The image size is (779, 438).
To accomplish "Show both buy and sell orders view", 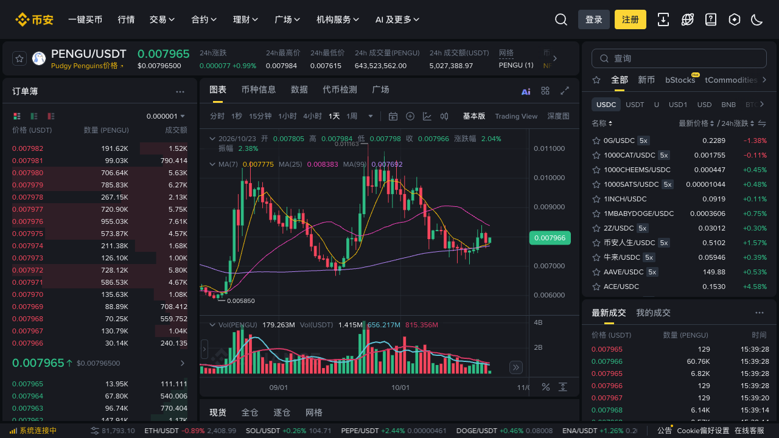I will click(x=16, y=116).
